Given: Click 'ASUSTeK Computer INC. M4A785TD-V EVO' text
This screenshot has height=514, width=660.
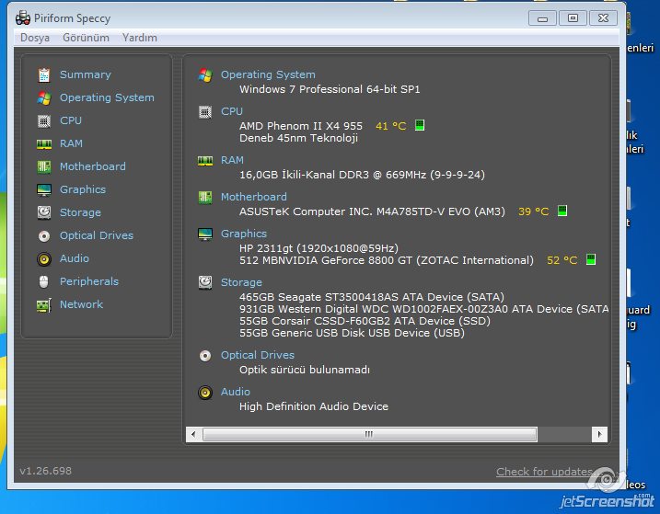Looking at the screenshot, I should 372,211.
